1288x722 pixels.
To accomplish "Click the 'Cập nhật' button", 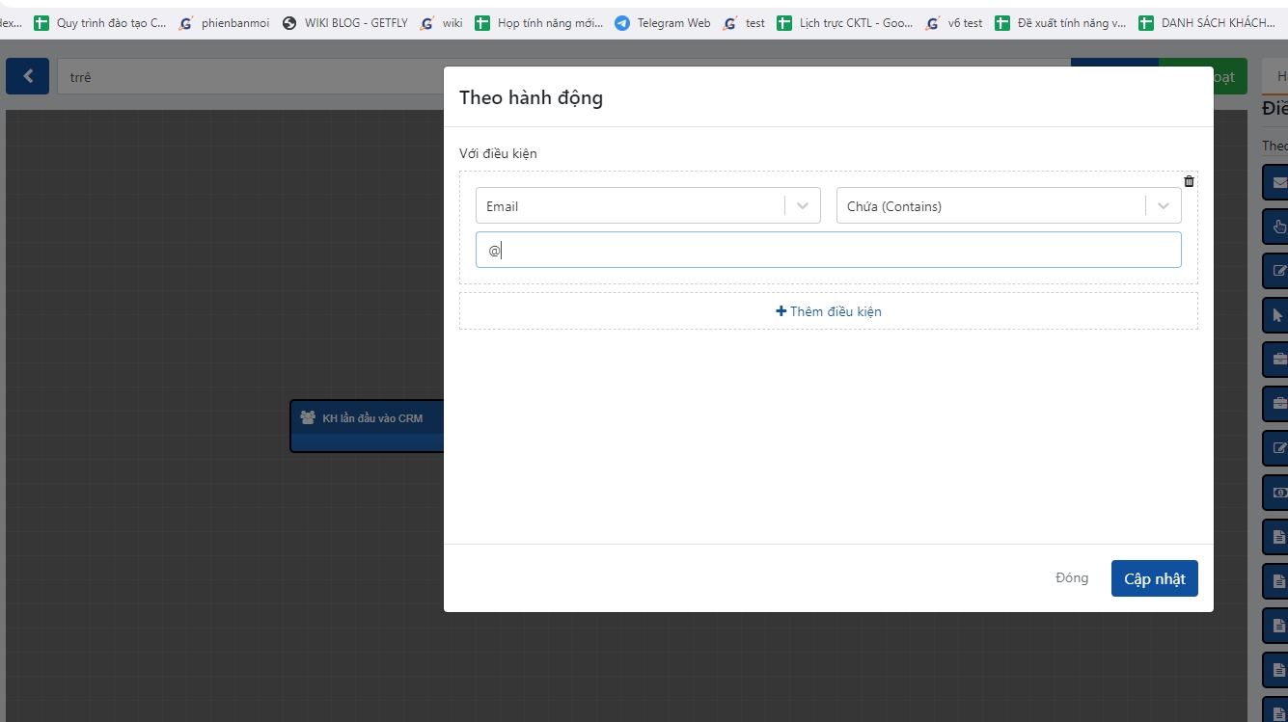I will [1154, 578].
